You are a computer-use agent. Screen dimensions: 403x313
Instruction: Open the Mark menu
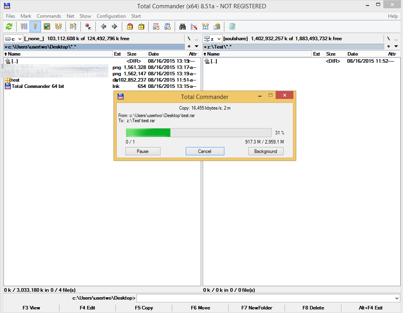pos(26,16)
